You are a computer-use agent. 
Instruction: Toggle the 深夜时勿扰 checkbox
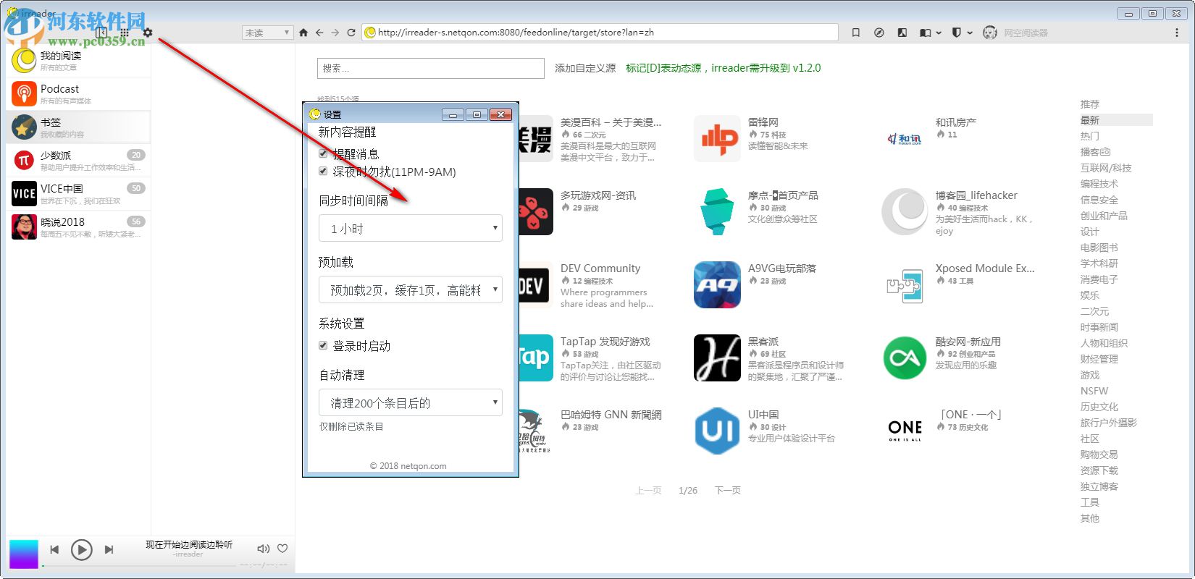point(323,172)
